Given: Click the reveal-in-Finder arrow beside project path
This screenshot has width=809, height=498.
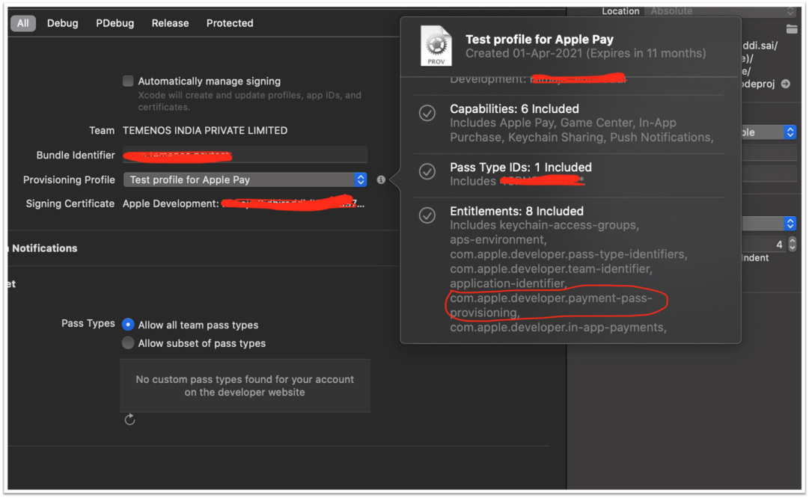Looking at the screenshot, I should point(785,84).
